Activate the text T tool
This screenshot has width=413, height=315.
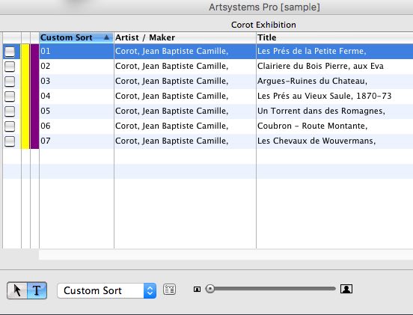pyautogui.click(x=37, y=290)
